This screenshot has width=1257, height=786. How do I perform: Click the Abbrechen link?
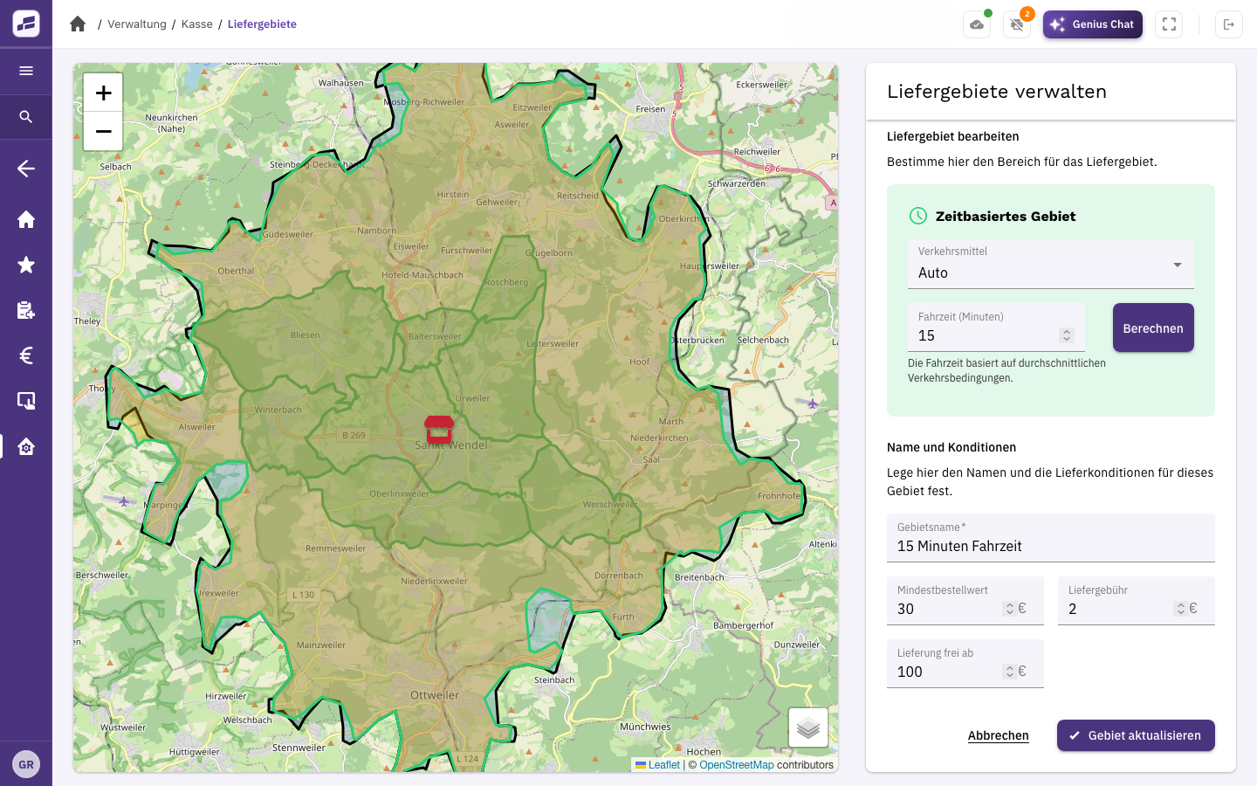[x=999, y=735]
